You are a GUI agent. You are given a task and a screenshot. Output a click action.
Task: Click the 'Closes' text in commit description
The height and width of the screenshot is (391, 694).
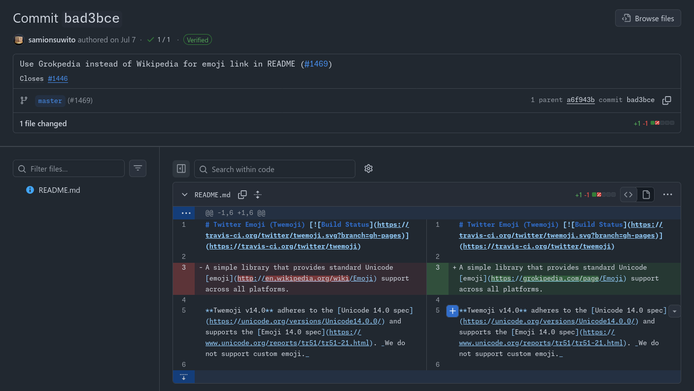(x=32, y=78)
